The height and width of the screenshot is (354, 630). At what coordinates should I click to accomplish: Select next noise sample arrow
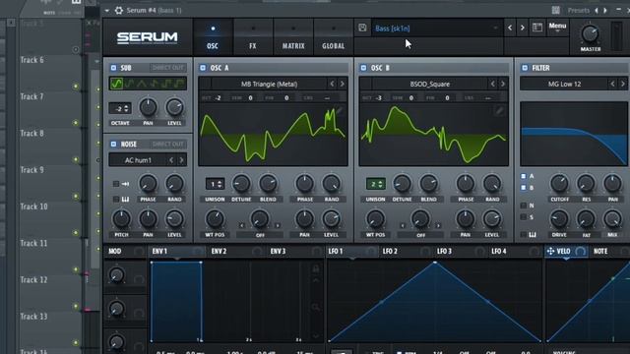coord(181,160)
